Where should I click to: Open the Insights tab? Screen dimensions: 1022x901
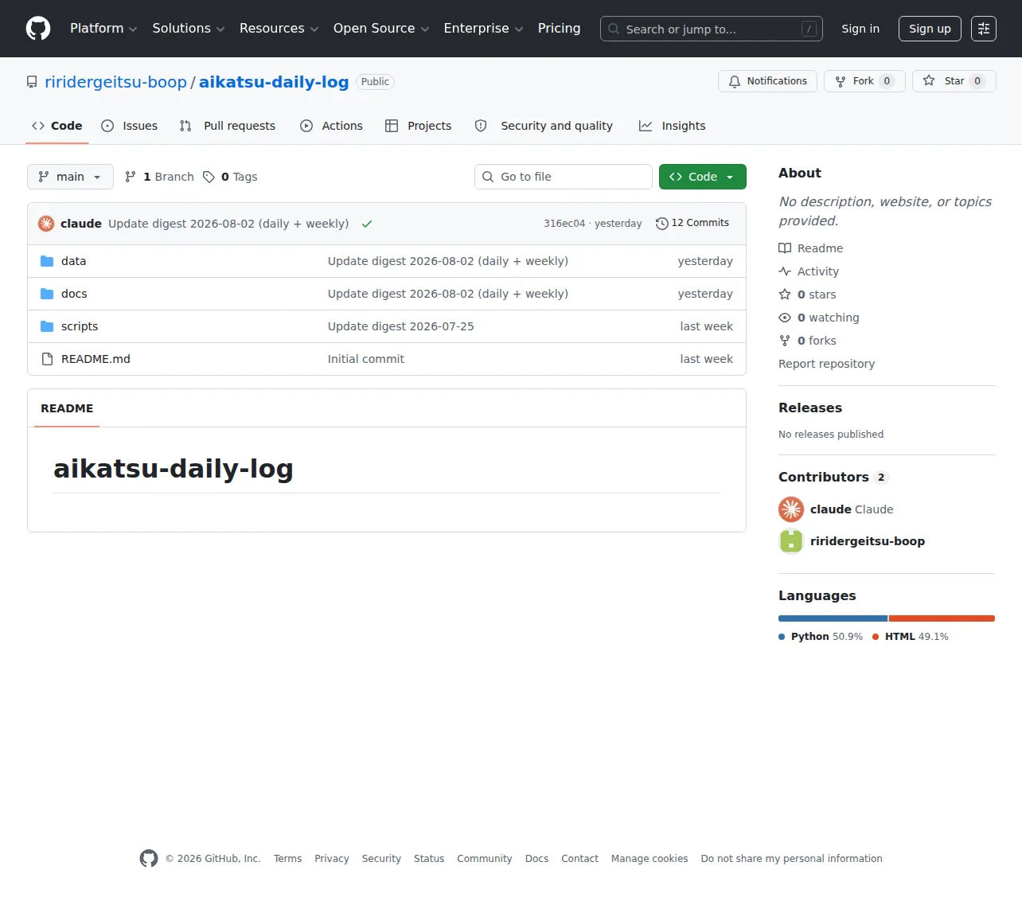pos(673,126)
